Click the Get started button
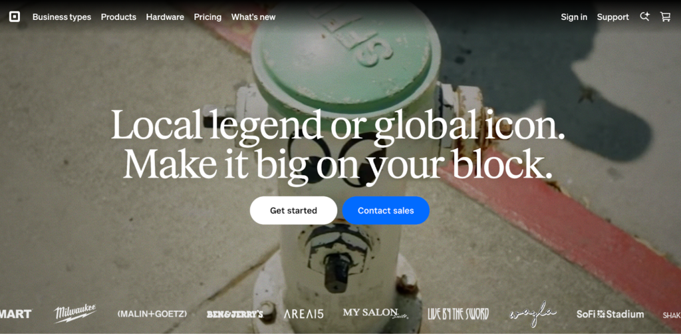 click(x=293, y=211)
